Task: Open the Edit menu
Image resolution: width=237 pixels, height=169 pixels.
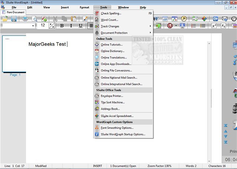Action: point(30,7)
